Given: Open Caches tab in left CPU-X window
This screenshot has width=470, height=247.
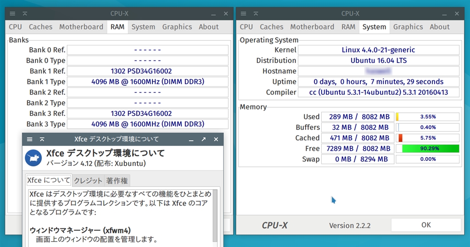Looking at the screenshot, I should tap(40, 27).
